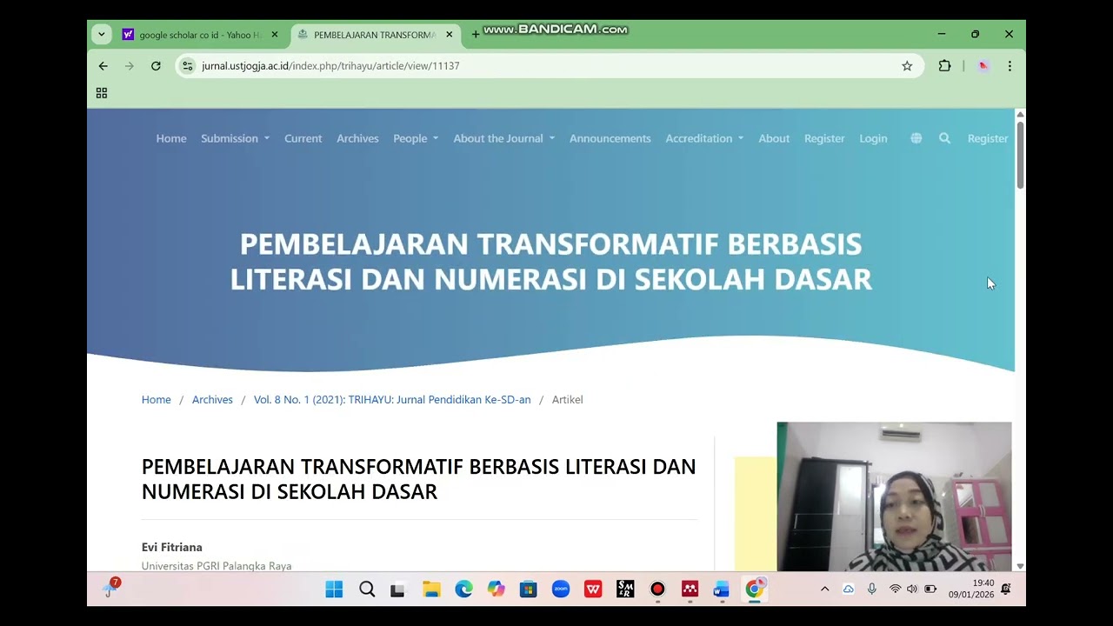Viewport: 1113px width, 626px height.
Task: Open WPS Office from the taskbar
Action: pos(593,589)
